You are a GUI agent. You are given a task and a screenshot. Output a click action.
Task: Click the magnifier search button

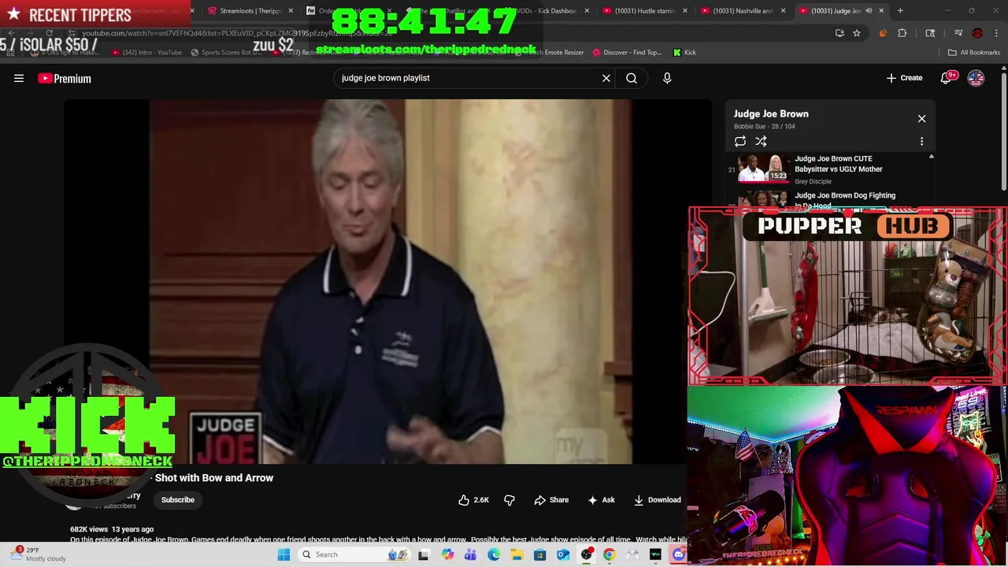tap(632, 78)
